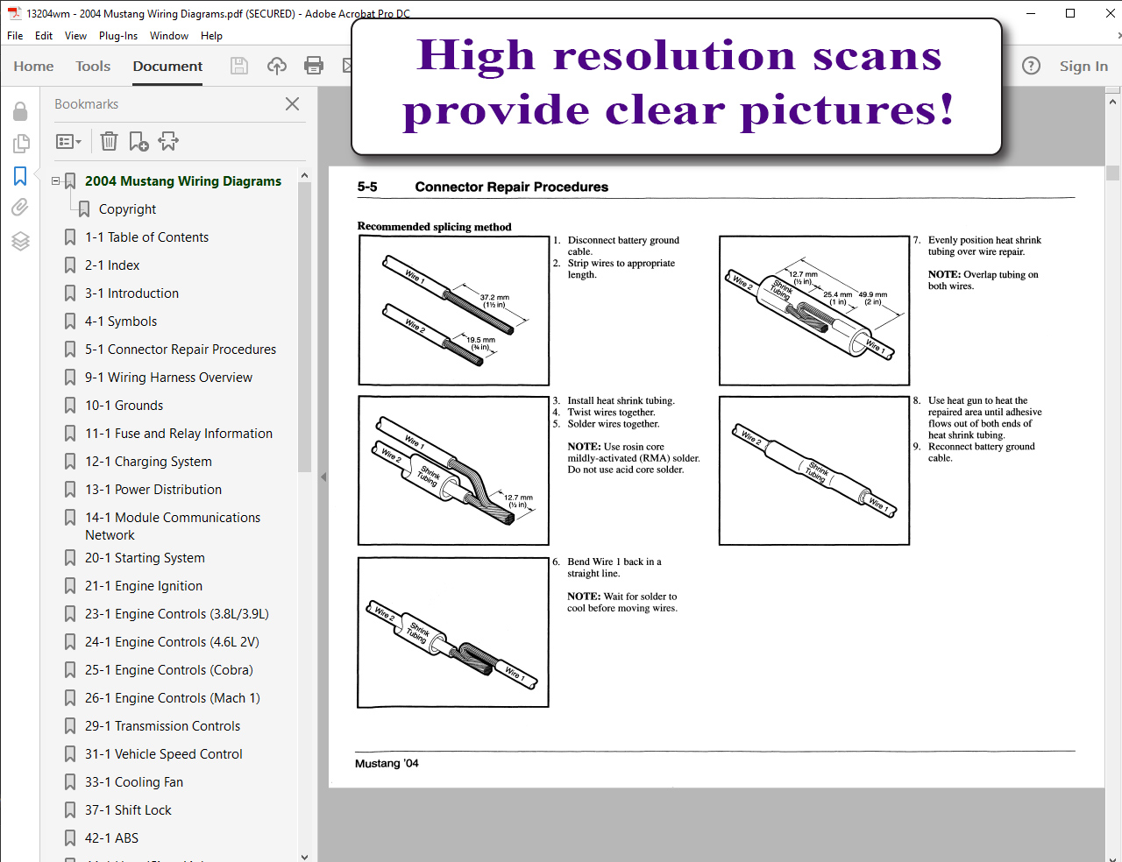Open the 4-1 Symbols bookmark

[x=121, y=321]
